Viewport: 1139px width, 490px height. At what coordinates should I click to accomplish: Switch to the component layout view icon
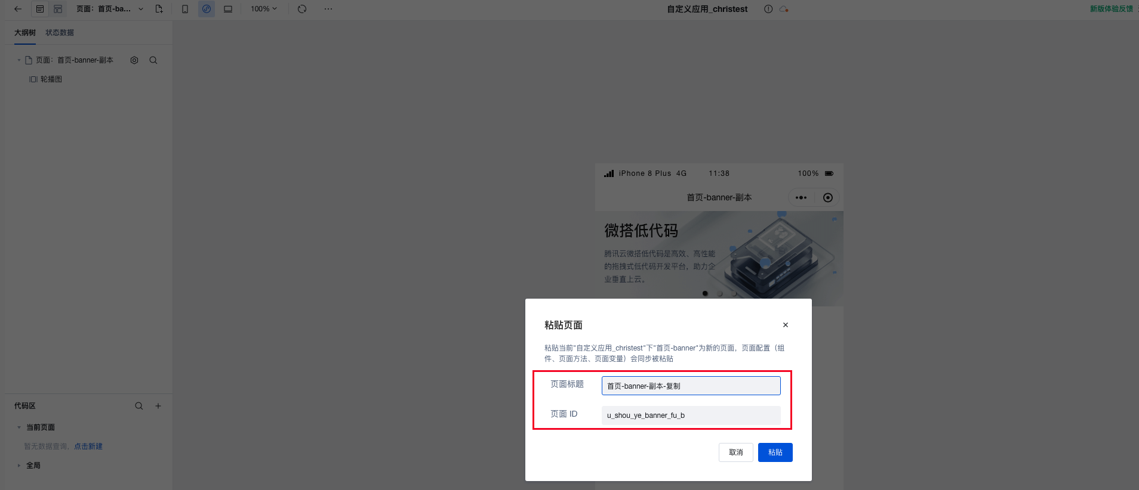pos(58,9)
